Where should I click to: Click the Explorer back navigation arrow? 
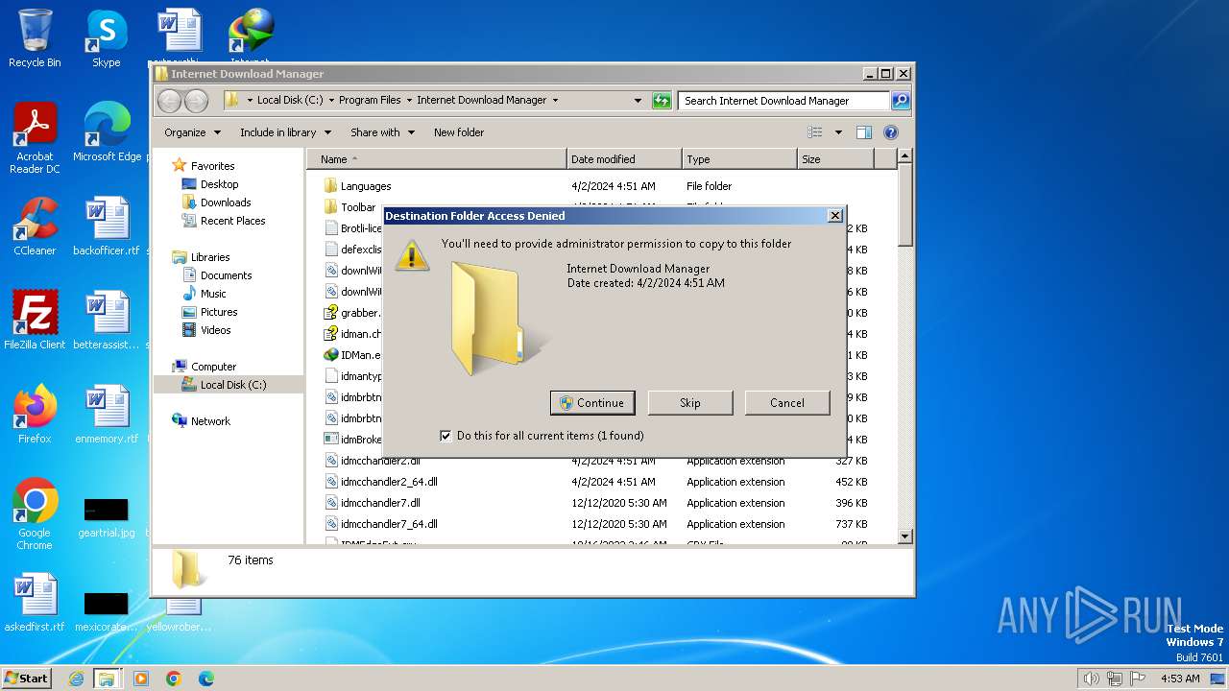pyautogui.click(x=169, y=100)
